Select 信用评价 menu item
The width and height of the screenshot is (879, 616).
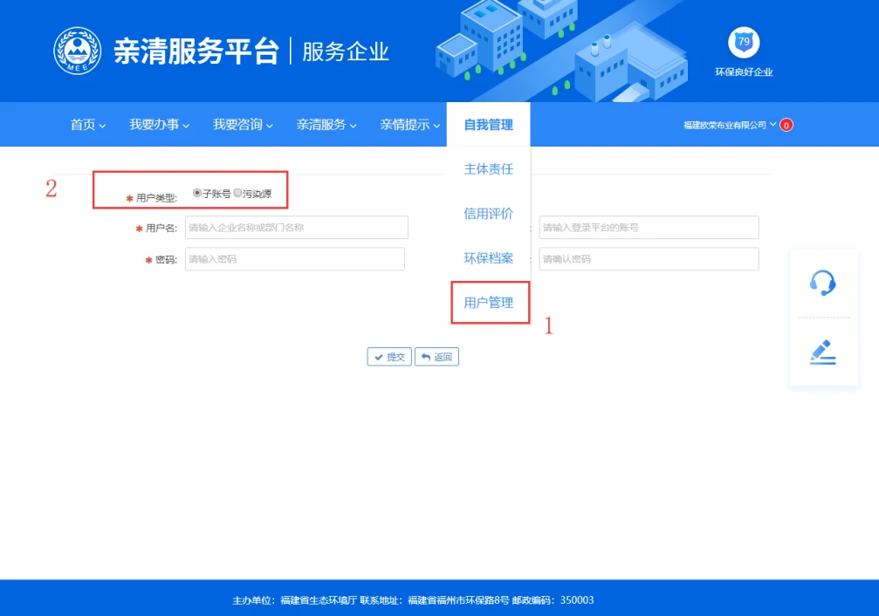click(489, 214)
